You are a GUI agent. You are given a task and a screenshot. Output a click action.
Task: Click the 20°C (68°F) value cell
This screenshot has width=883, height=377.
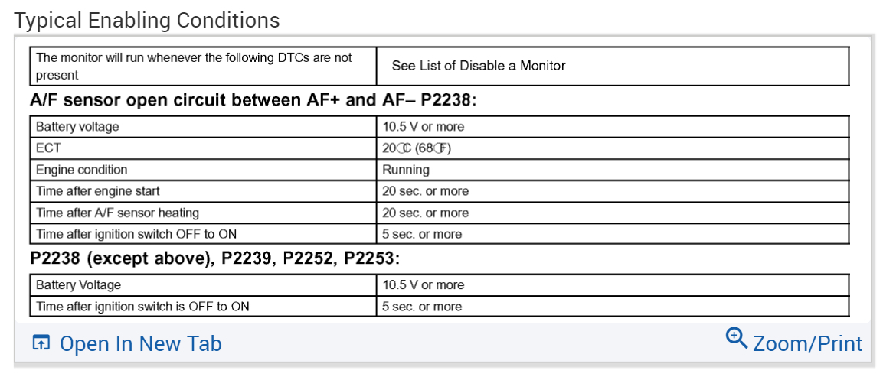click(x=417, y=148)
